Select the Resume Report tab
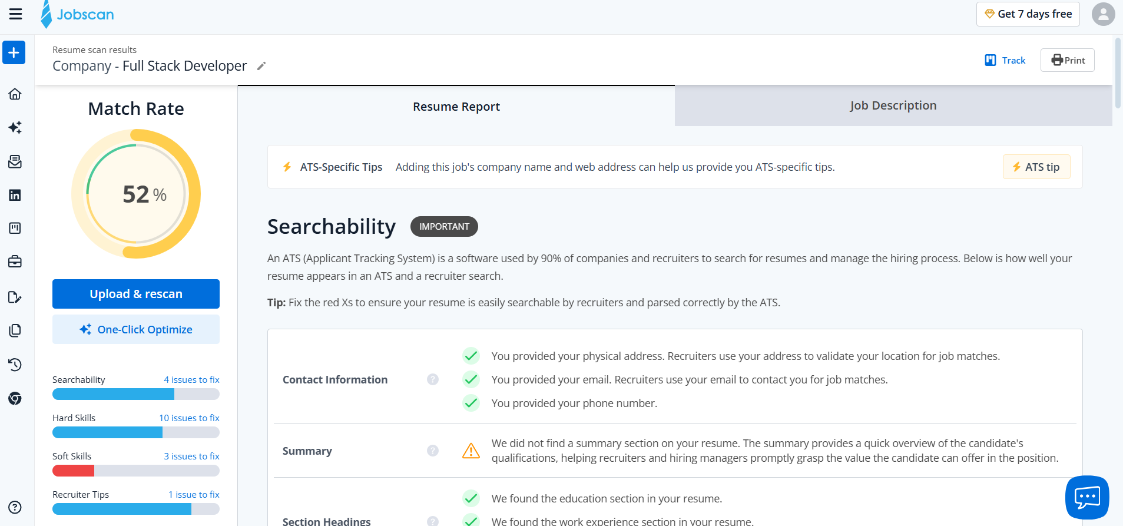This screenshot has width=1123, height=526. 456,106
